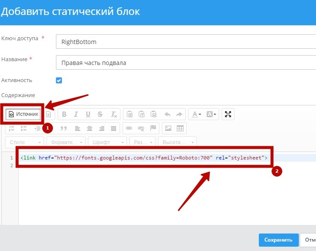
Task: Click the Strikethrough icon
Action: tap(100, 114)
